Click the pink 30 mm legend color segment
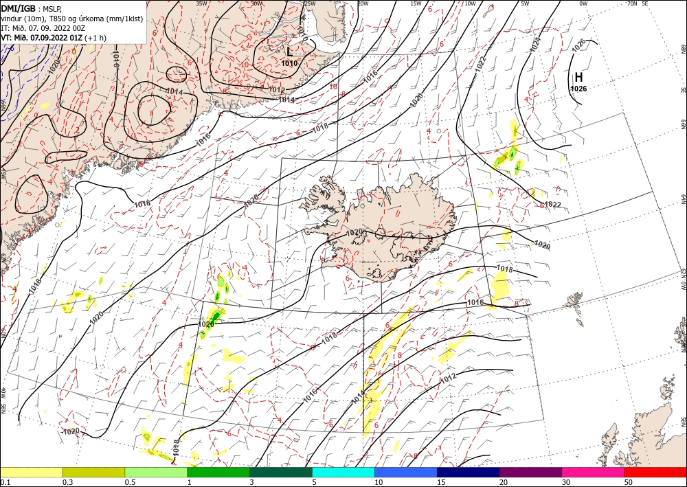Viewport: 687px width, 487px height. pos(594,472)
